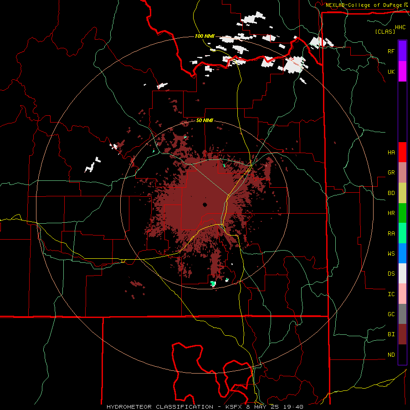Screen dimensions: 410x410
Task: Click the 19:40 timestamp in the footer
Action: point(294,407)
